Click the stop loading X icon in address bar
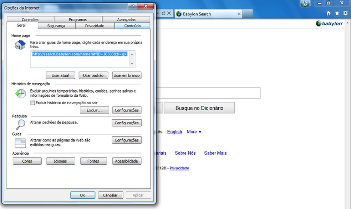The width and height of the screenshot is (351, 209). pyautogui.click(x=169, y=13)
